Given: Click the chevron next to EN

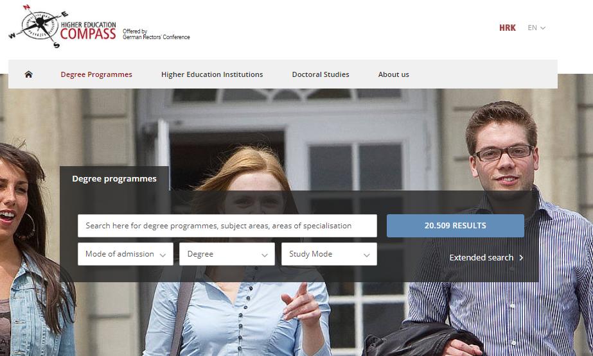Looking at the screenshot, I should [x=543, y=28].
